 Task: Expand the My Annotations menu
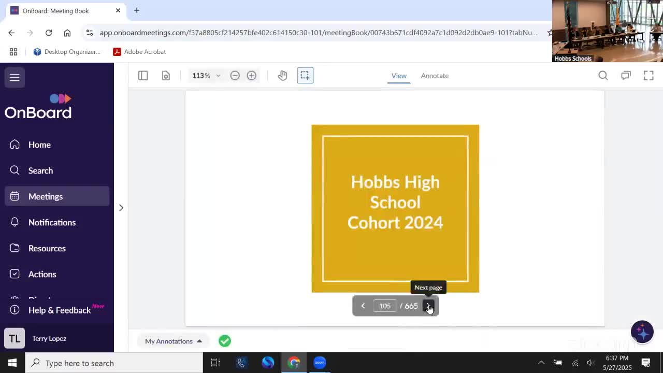pyautogui.click(x=173, y=341)
